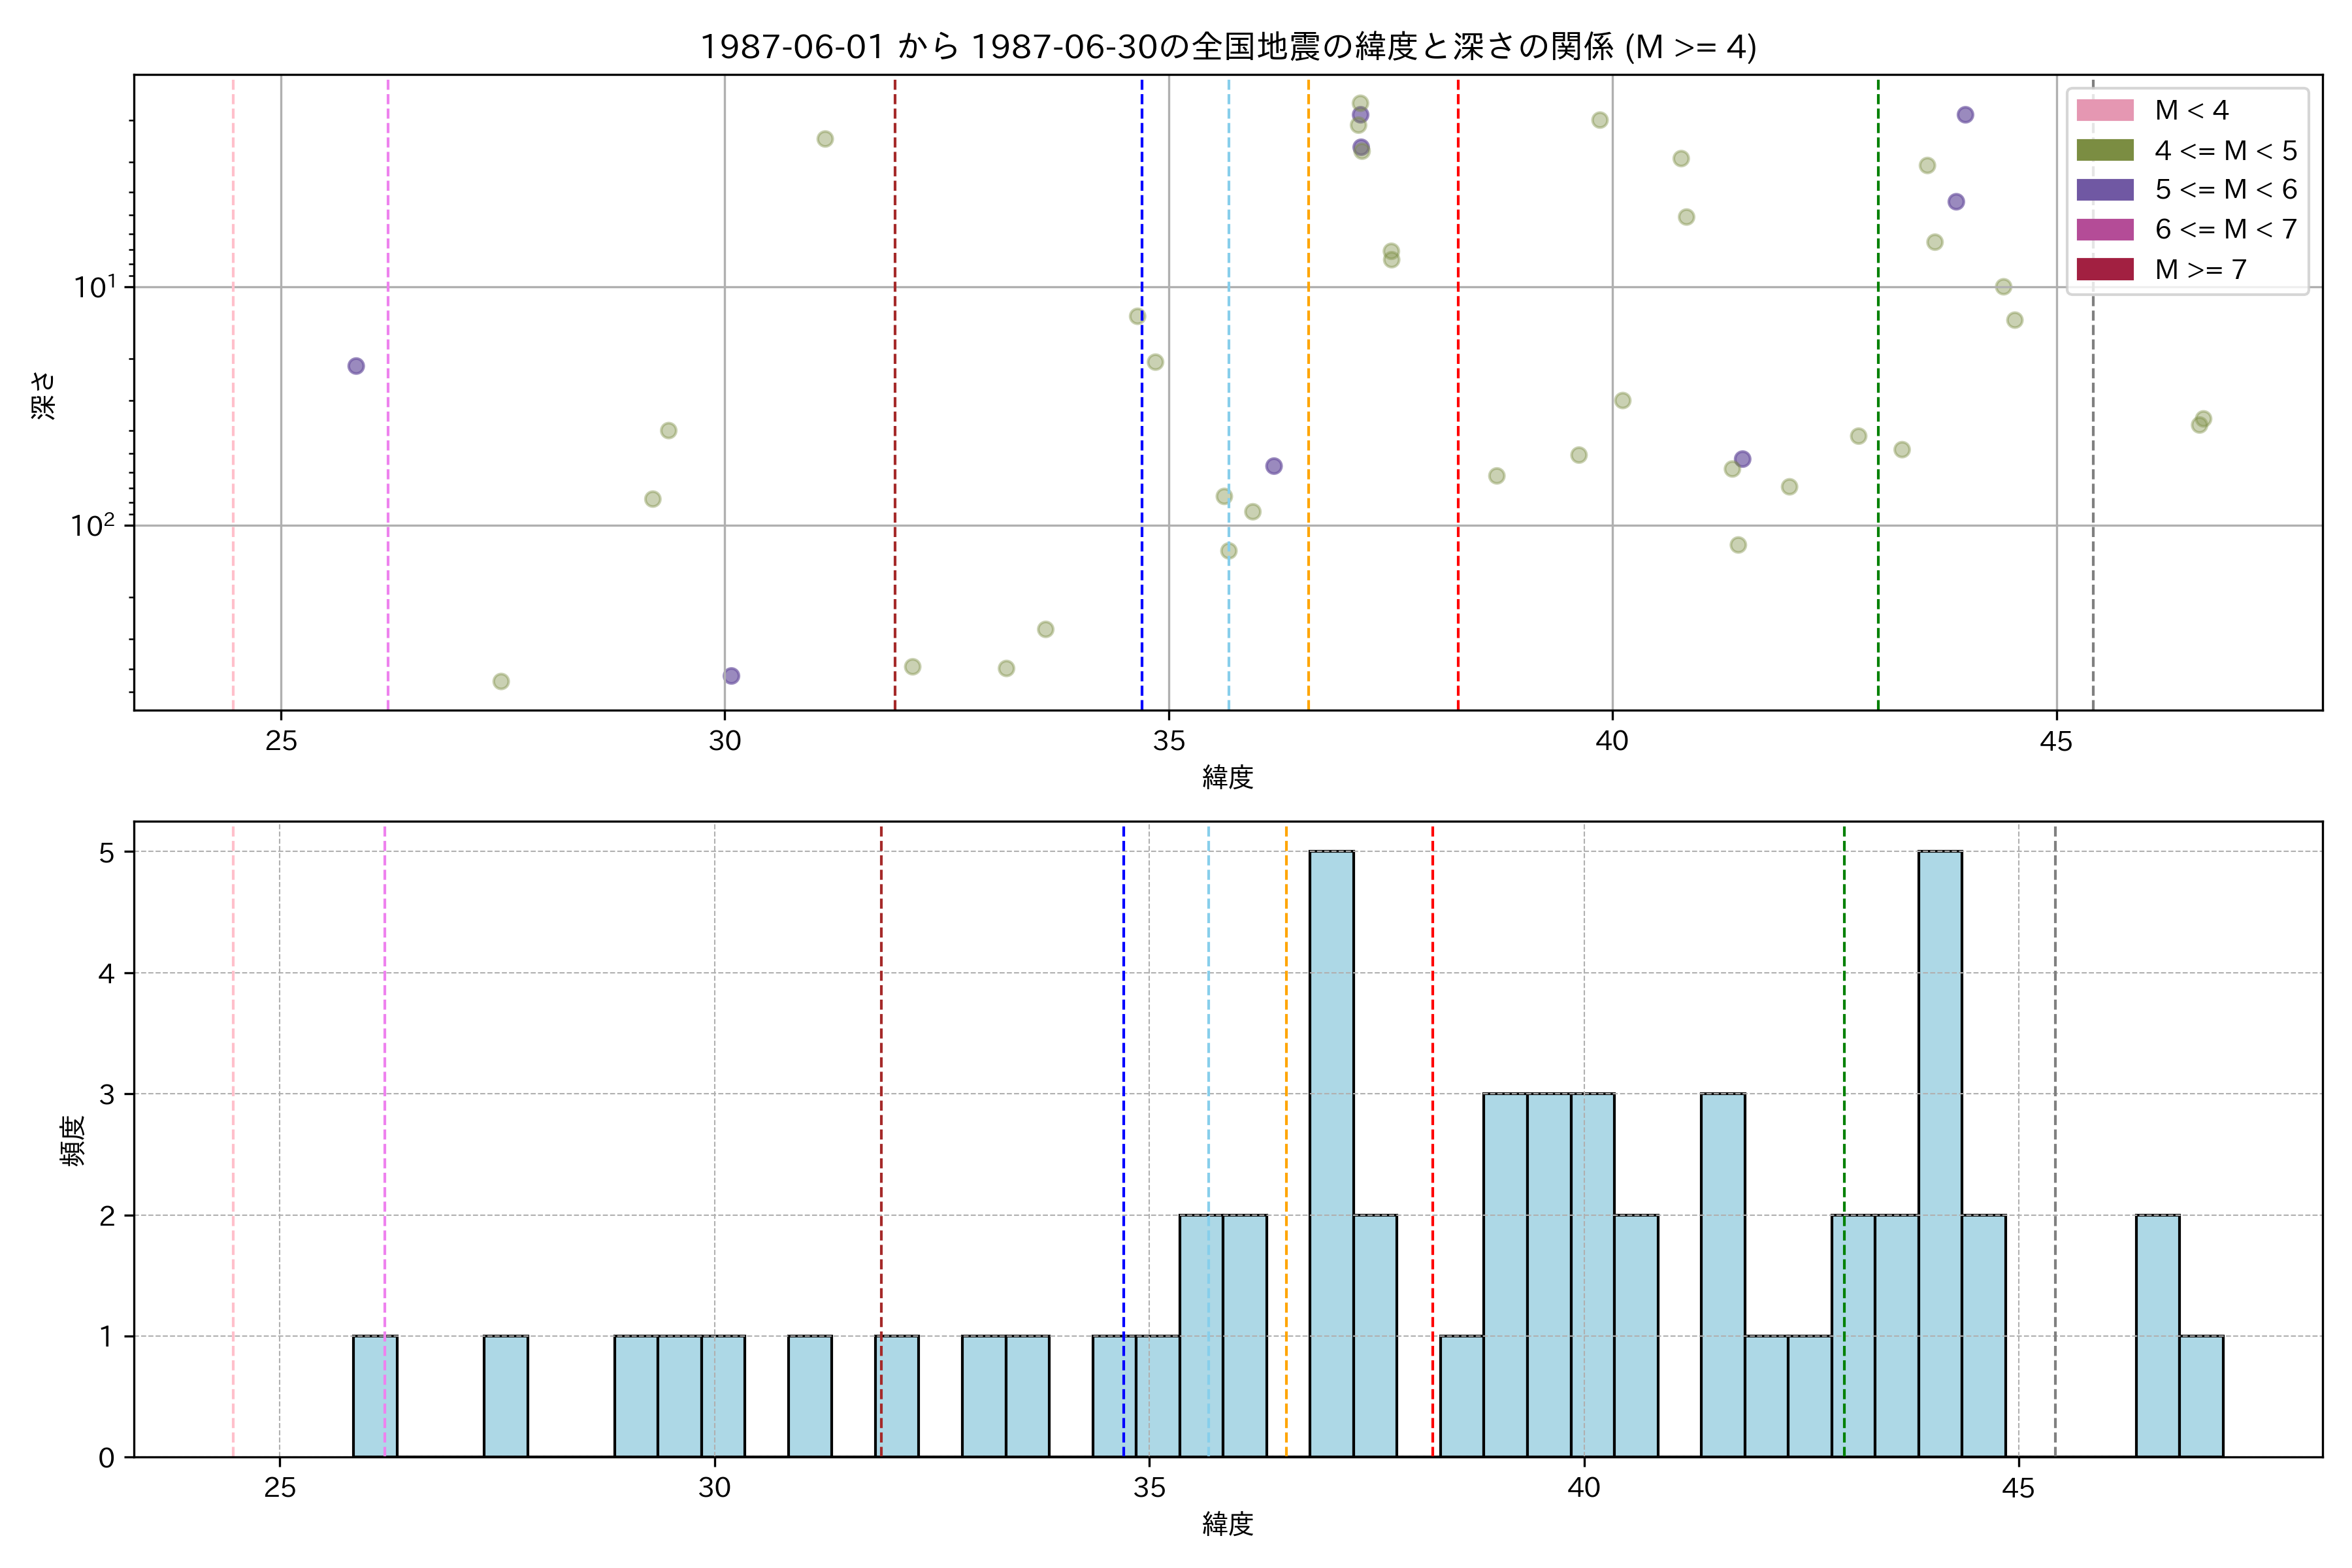
Task: Click the M >= 7 legend text
Action: [x=2200, y=269]
